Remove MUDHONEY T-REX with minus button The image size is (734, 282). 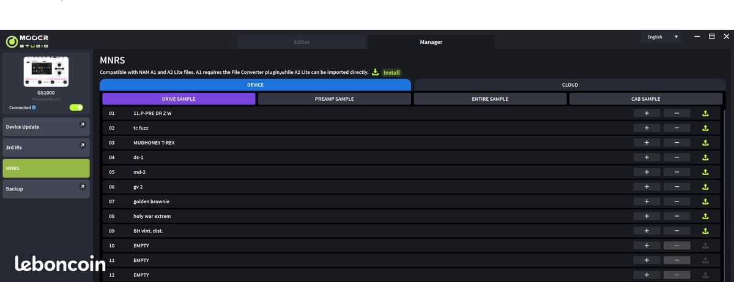pos(677,142)
